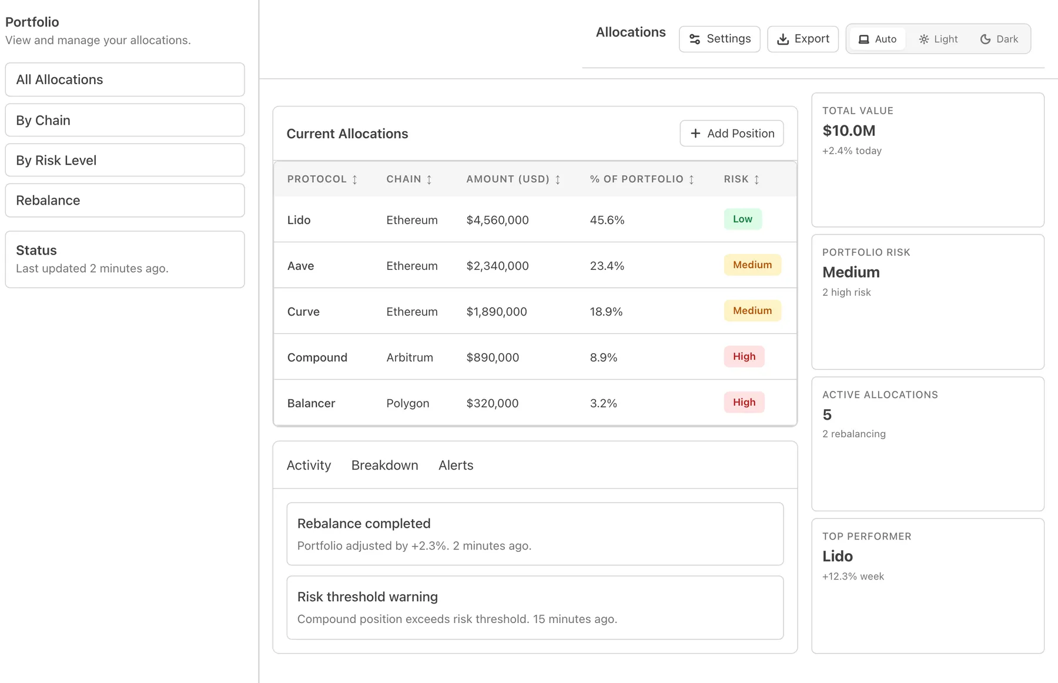Click the laptop icon for Auto theme
This screenshot has height=683, width=1058.
864,39
